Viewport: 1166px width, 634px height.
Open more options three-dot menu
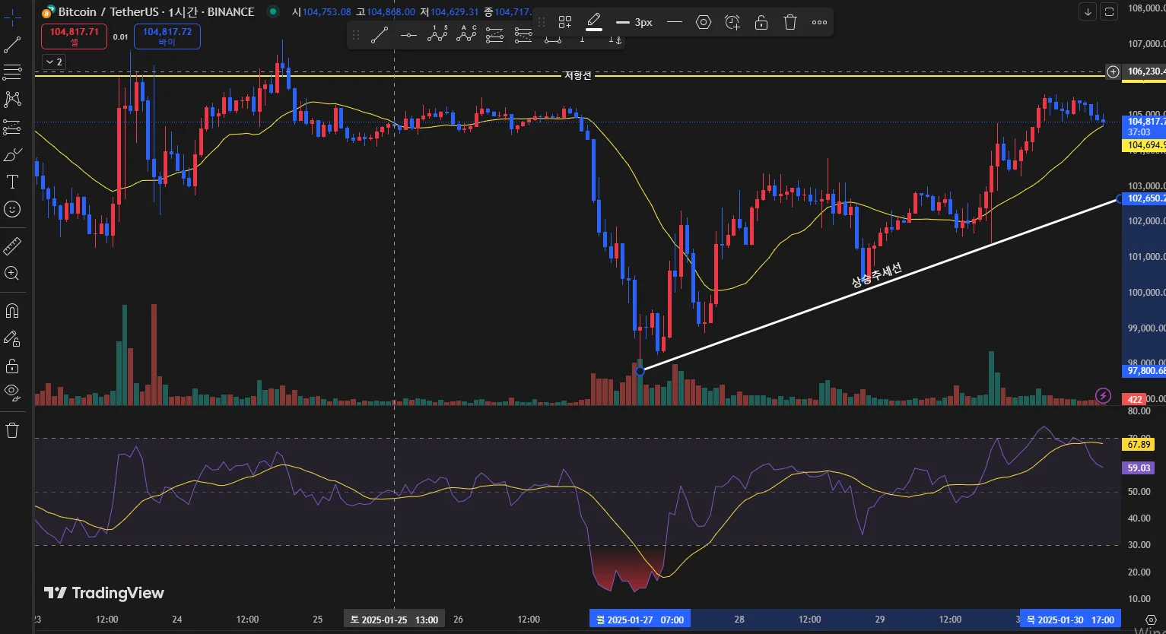(x=819, y=22)
